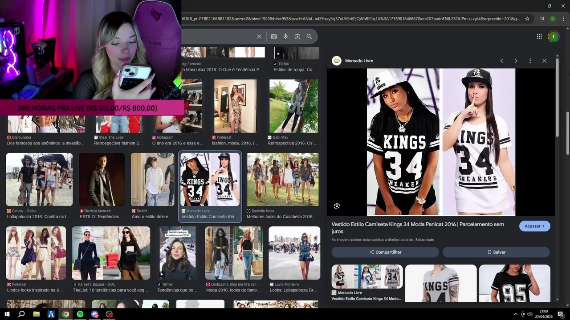Save the image with Salvar button
The image size is (570, 320).
tap(496, 252)
